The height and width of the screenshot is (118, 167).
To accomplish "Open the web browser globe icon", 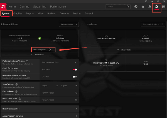I will [x=136, y=6].
